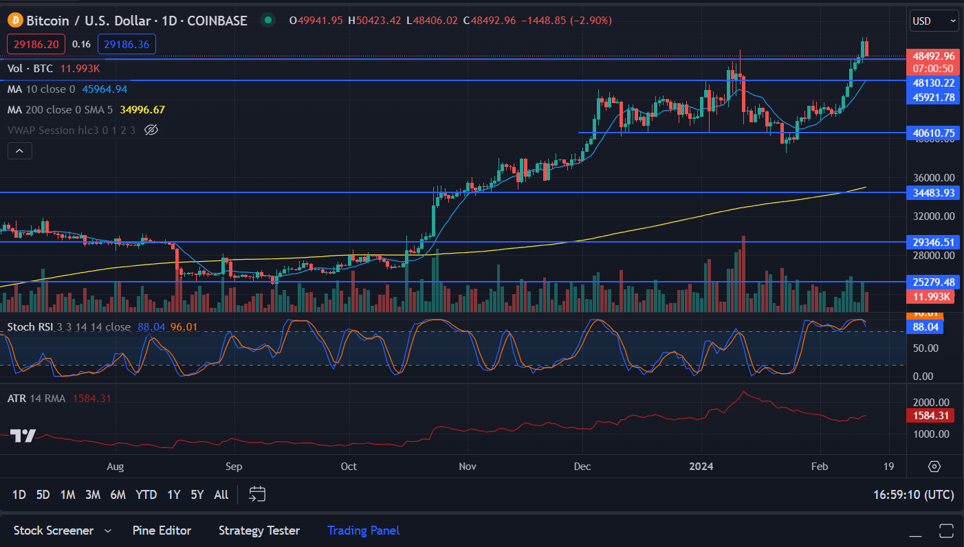The image size is (964, 547).
Task: Click the 0.16 spread value
Action: (81, 44)
